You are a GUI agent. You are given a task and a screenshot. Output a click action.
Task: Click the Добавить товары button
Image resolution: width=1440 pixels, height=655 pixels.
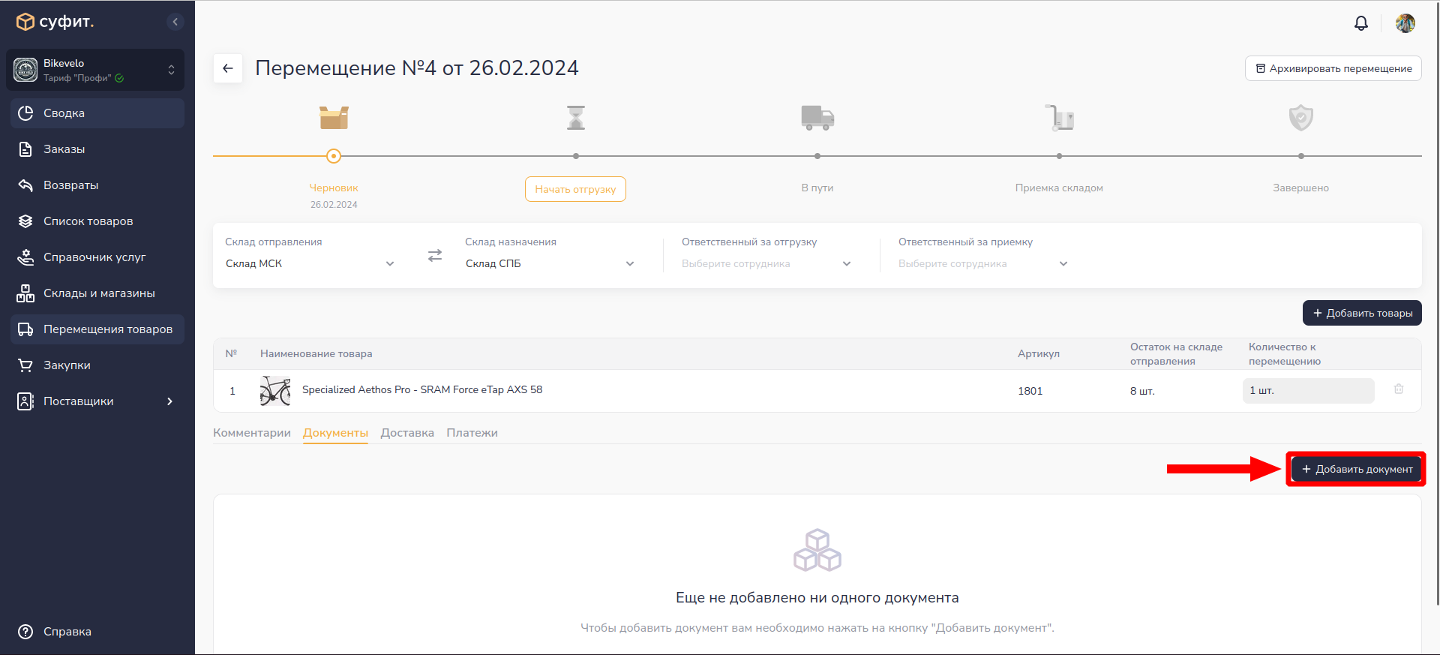click(x=1362, y=313)
